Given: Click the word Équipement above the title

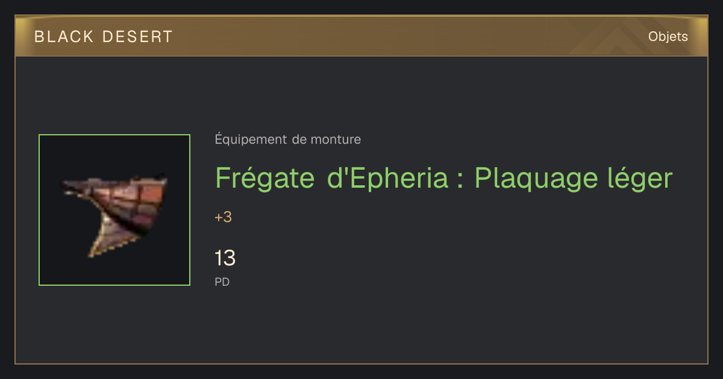Looking at the screenshot, I should click(x=251, y=140).
